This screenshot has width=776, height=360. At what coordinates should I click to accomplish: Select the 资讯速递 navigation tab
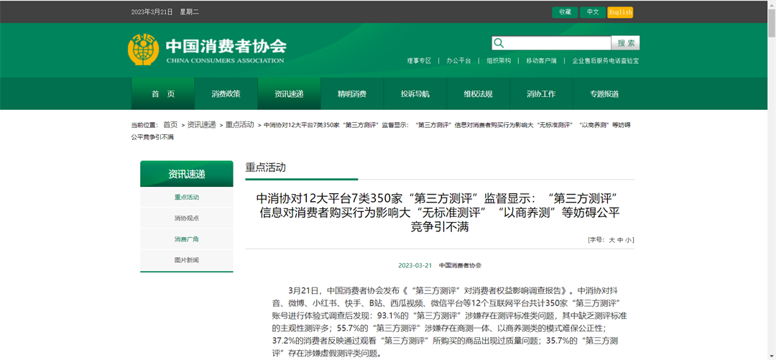289,94
